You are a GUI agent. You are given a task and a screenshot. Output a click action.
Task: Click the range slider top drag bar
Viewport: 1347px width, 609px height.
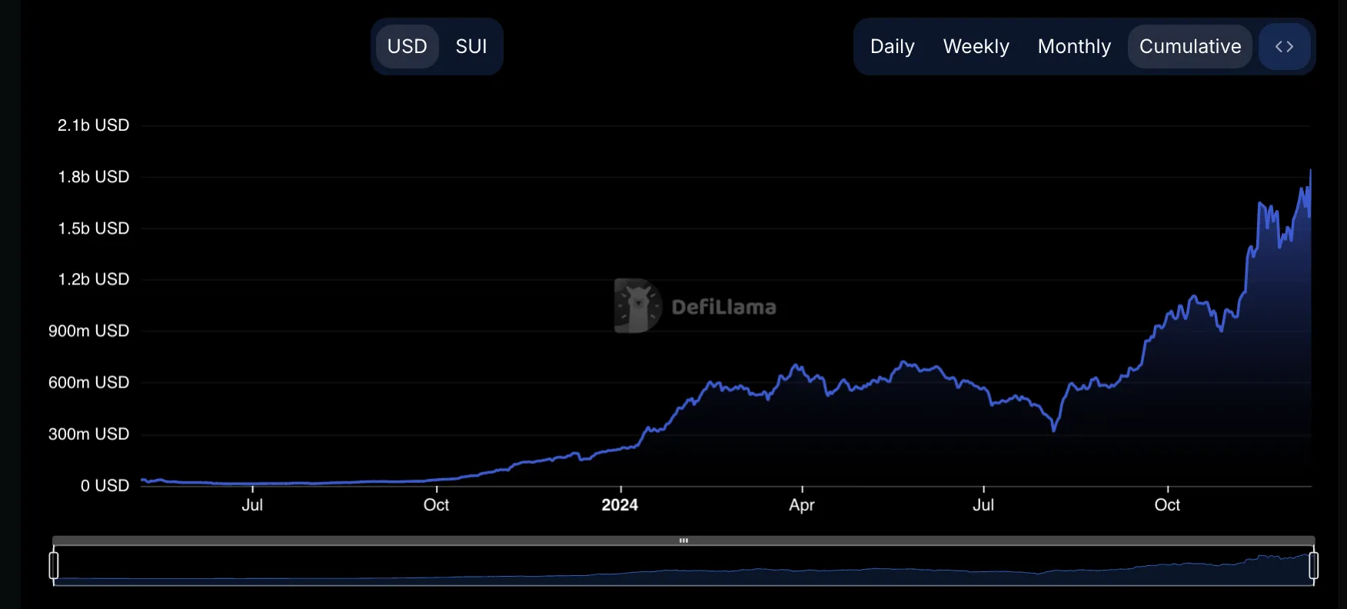[x=683, y=541]
